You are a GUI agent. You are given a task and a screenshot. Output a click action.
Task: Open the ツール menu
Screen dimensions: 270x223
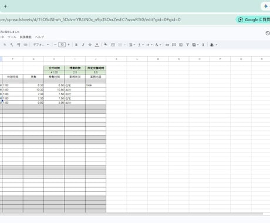12,37
